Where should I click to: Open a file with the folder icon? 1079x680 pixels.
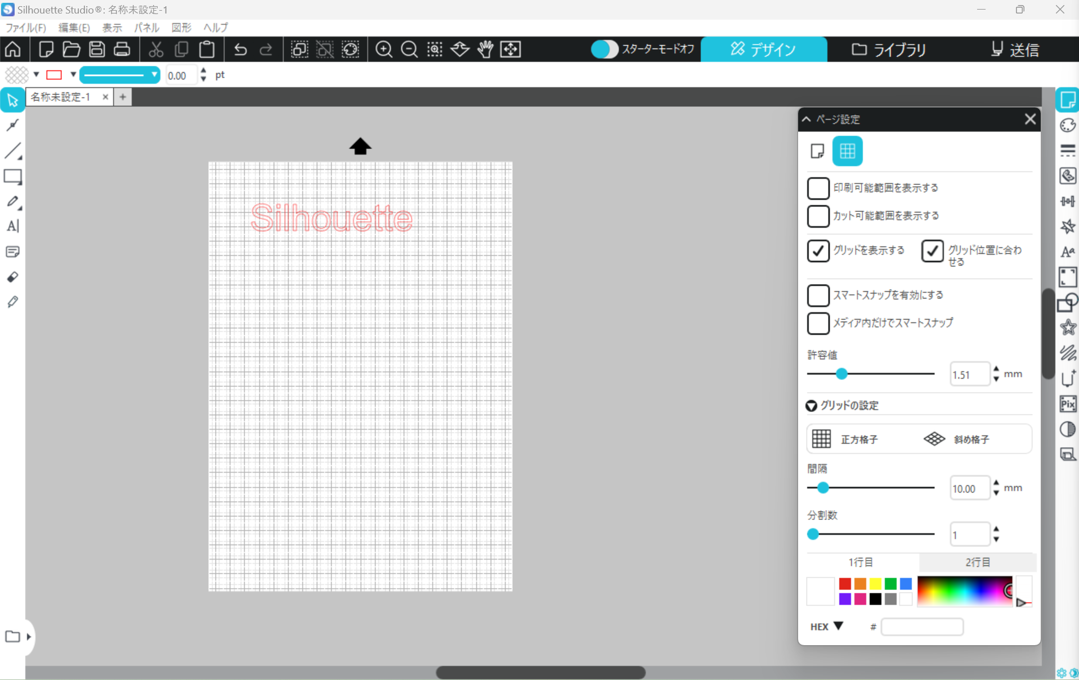pos(71,49)
